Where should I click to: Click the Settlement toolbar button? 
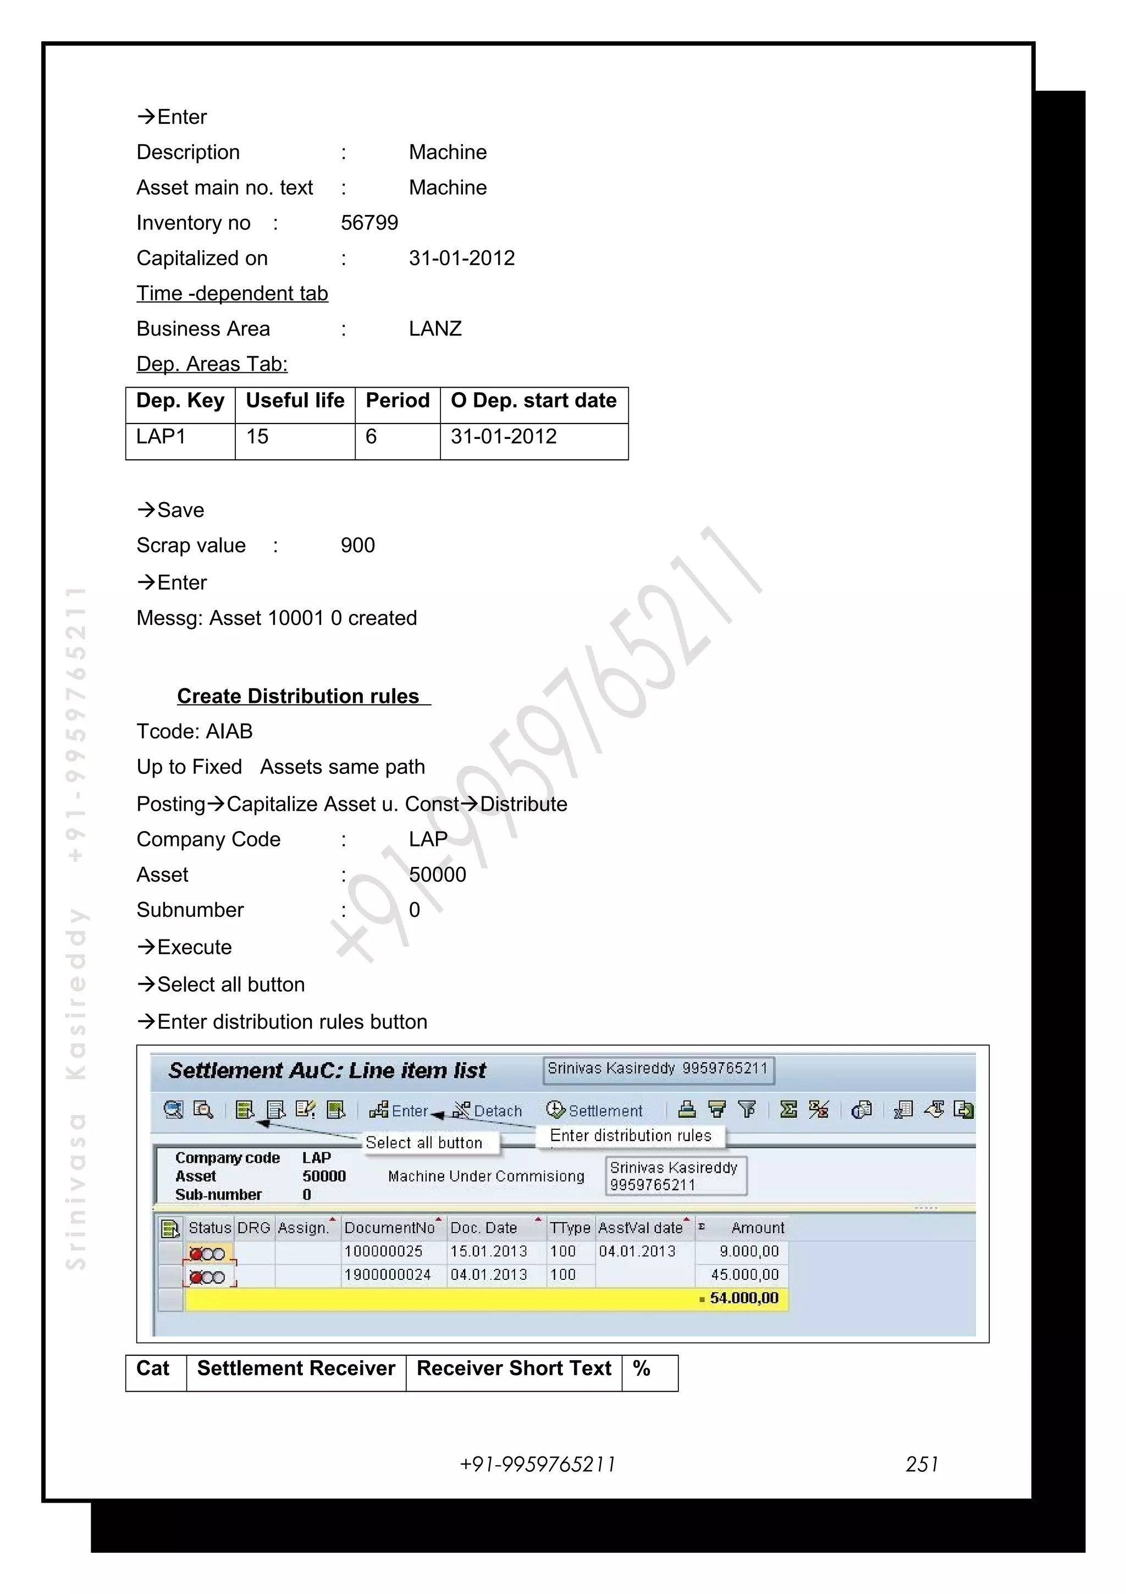tap(594, 1110)
